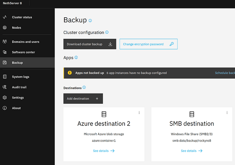Click NethServer 8 header title
Viewport: 235px width, 165px height.
pos(12,3)
